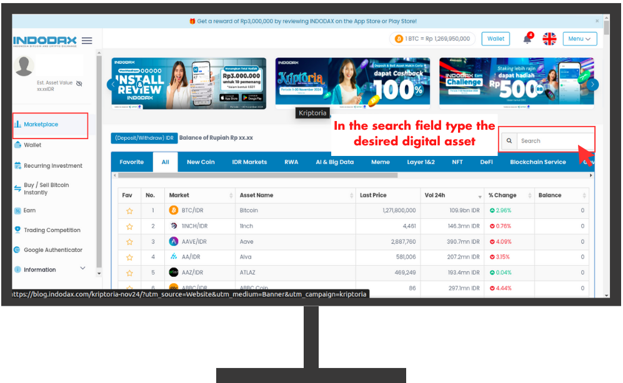Click into the Search input field
Screen dimensions: 623x383
555,141
